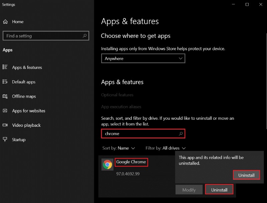Click Uninstall under Google Chrome
The image size is (267, 203).
tap(219, 189)
